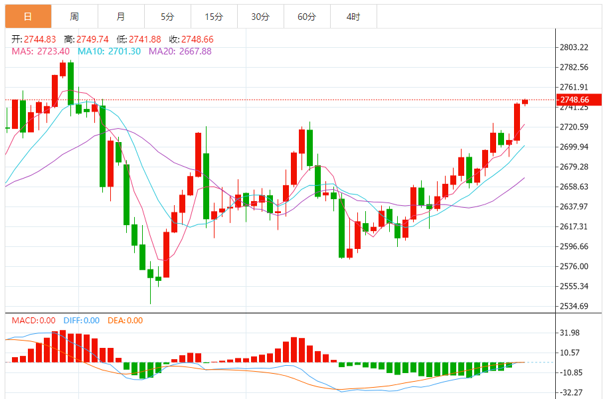Click the 2803.22 price axis label

574,47
